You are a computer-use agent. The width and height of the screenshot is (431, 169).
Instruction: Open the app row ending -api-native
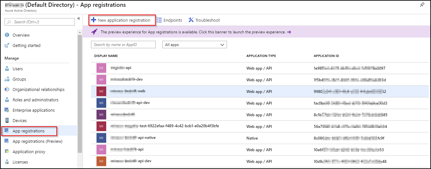point(260,138)
